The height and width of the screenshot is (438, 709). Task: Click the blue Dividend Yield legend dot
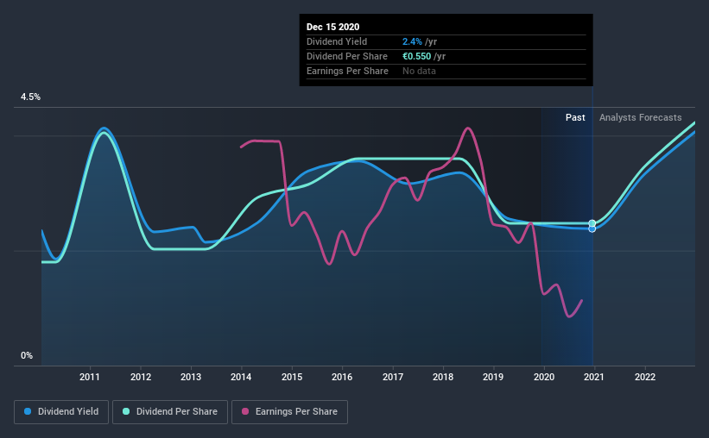[28, 411]
